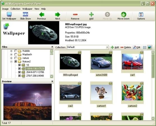
Task: Close the Preview panel
Action: click(x=52, y=81)
